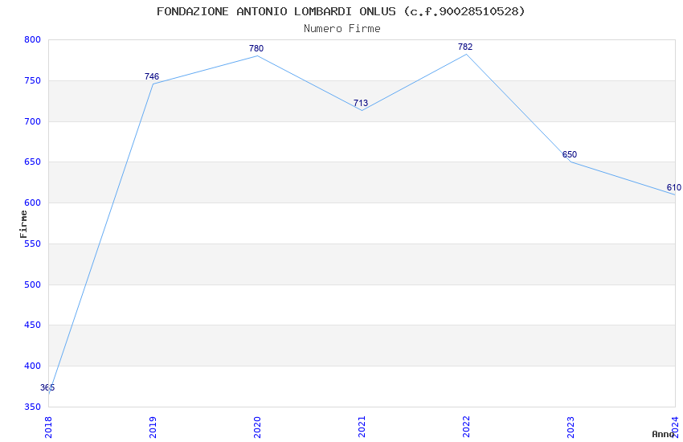683x442 pixels.
Task: Click the y-axis value 750
Action: [x=33, y=80]
